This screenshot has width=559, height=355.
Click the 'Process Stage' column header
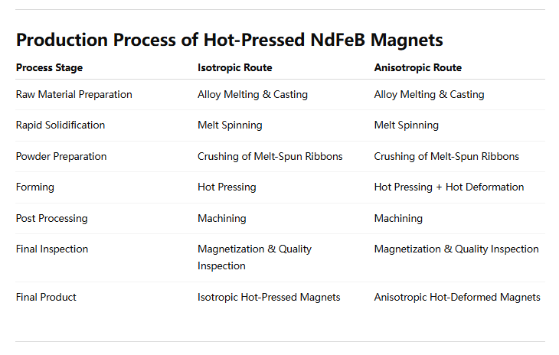[x=49, y=67]
